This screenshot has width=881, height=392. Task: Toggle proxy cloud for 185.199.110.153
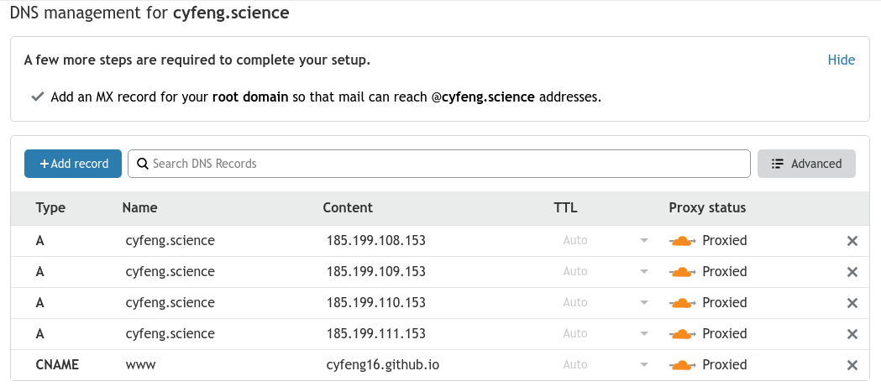point(683,303)
